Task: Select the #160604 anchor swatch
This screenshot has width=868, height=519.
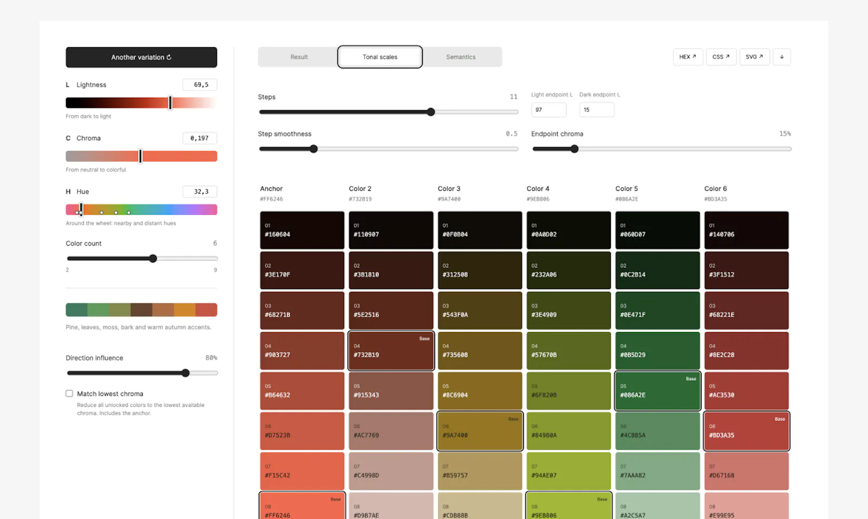Action: pos(302,230)
